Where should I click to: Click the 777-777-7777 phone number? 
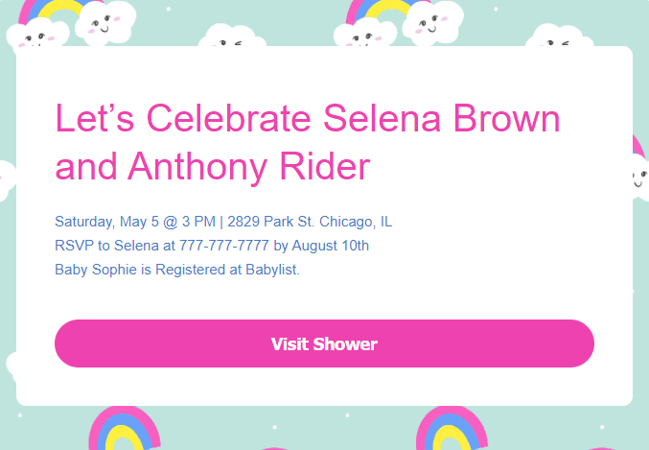click(x=224, y=246)
